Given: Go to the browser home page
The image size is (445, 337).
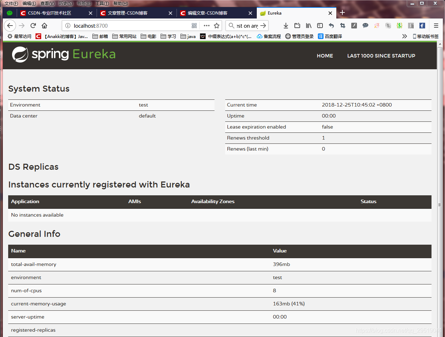Looking at the screenshot, I should [x=44, y=26].
